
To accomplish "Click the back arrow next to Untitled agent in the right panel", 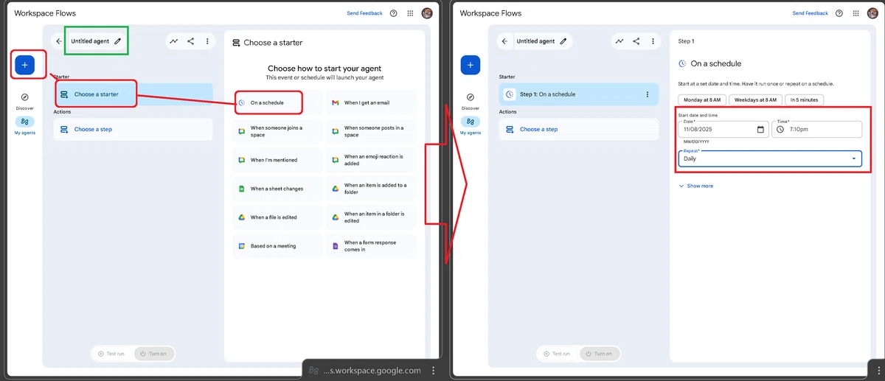I will click(x=504, y=41).
